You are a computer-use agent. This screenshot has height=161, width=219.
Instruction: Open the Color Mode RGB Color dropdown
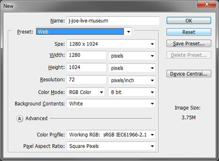click(x=86, y=92)
